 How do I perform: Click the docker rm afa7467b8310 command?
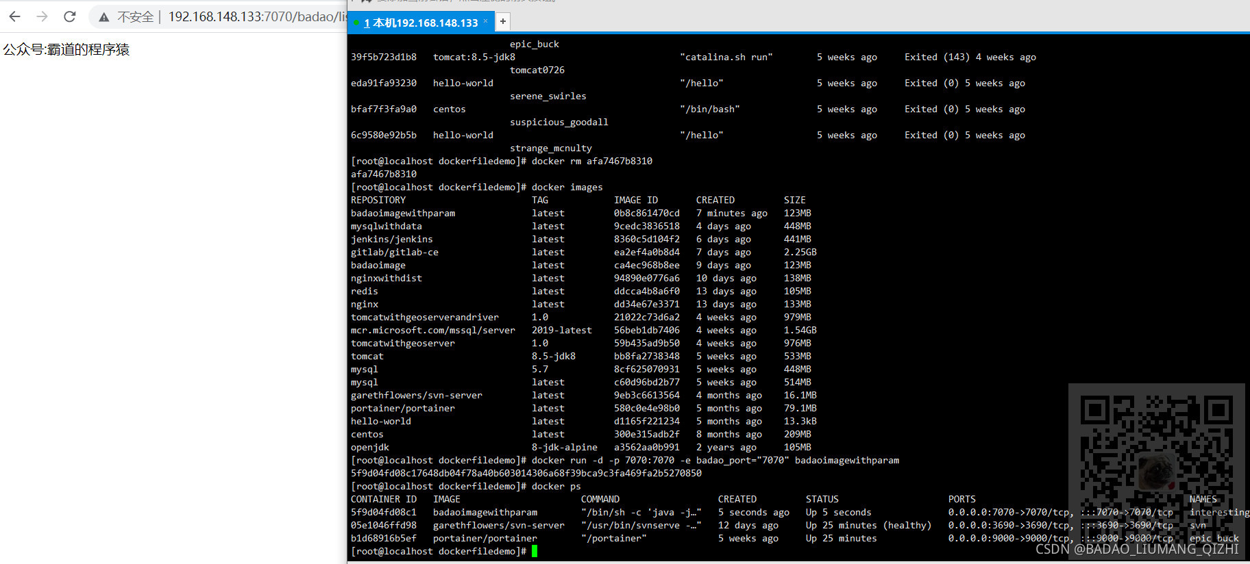(x=592, y=161)
